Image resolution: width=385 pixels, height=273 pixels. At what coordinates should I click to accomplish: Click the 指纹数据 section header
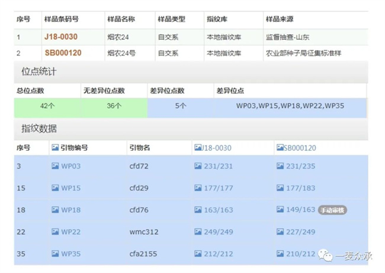pos(39,128)
